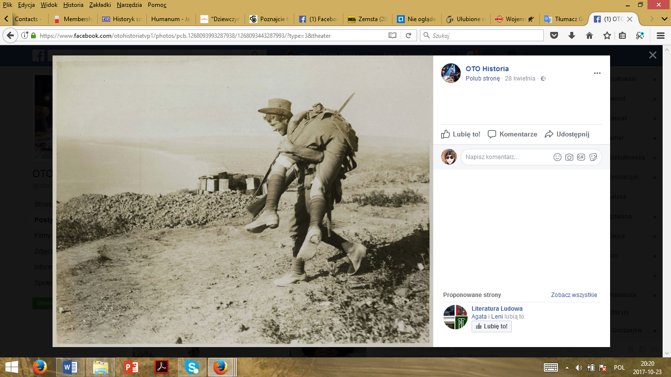This screenshot has width=671, height=377.
Task: Open the downloads arrow in the toolbar
Action: click(572, 35)
